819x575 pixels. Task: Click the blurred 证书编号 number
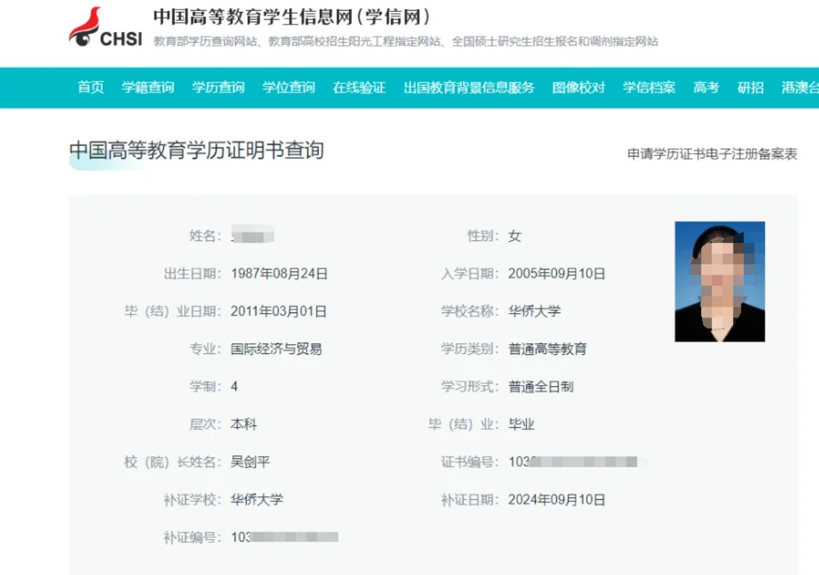(578, 462)
